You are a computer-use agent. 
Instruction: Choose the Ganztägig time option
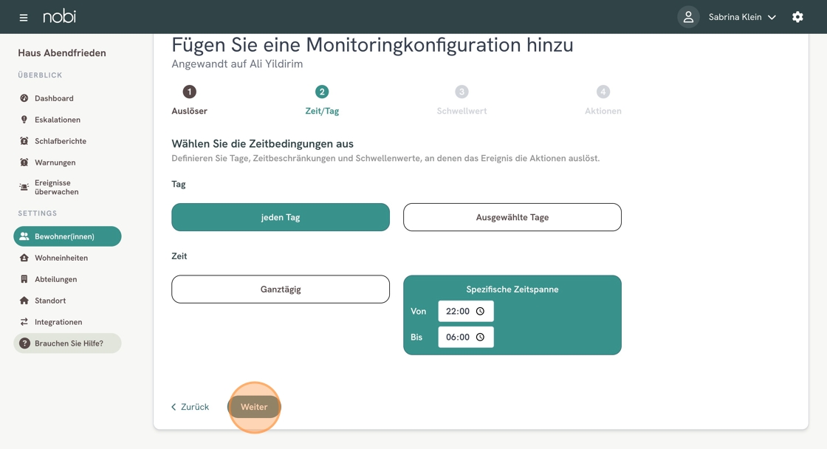(281, 289)
